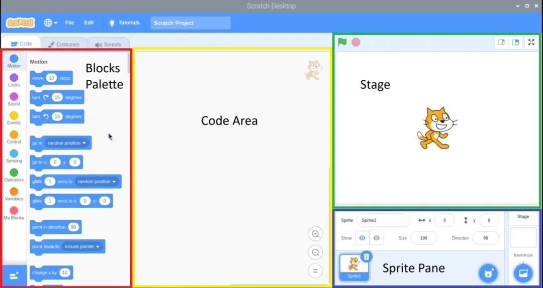Select the Operators block category
543x288 pixels.
pyautogui.click(x=14, y=175)
